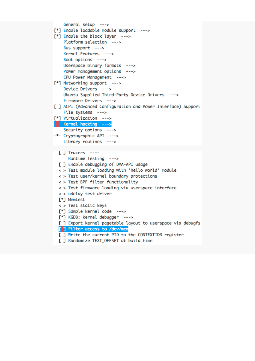This screenshot has height=361, width=255.
Task: Enable debugging of DMA-API usage
Action: click(62, 165)
